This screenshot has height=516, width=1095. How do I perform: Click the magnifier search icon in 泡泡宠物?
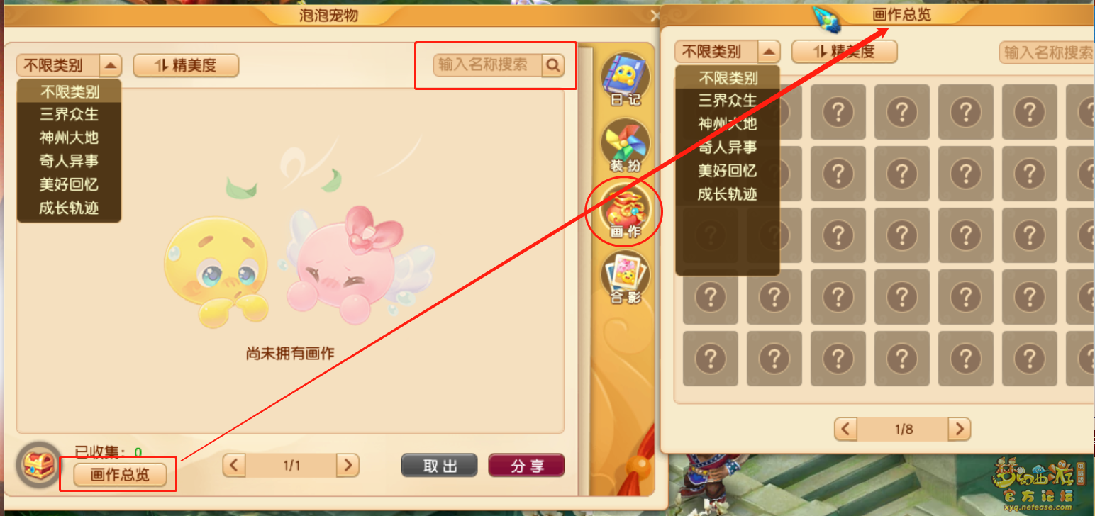coord(553,65)
